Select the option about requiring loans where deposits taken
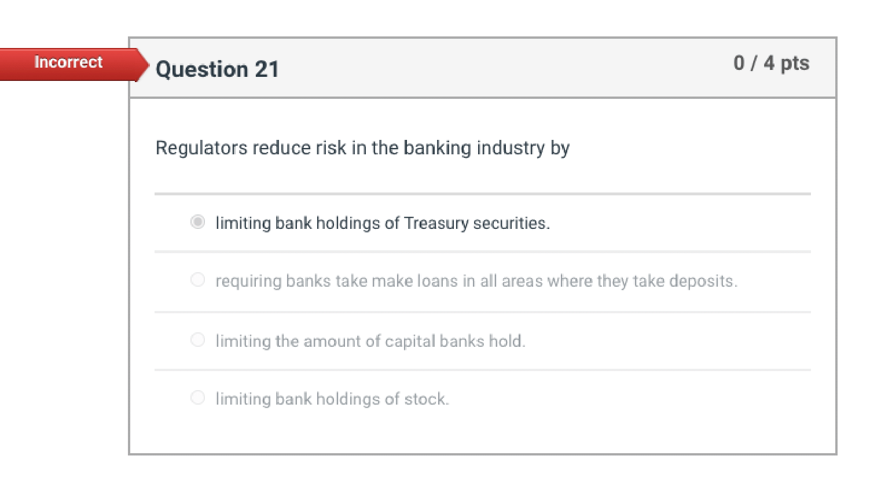870x489 pixels. coord(197,279)
